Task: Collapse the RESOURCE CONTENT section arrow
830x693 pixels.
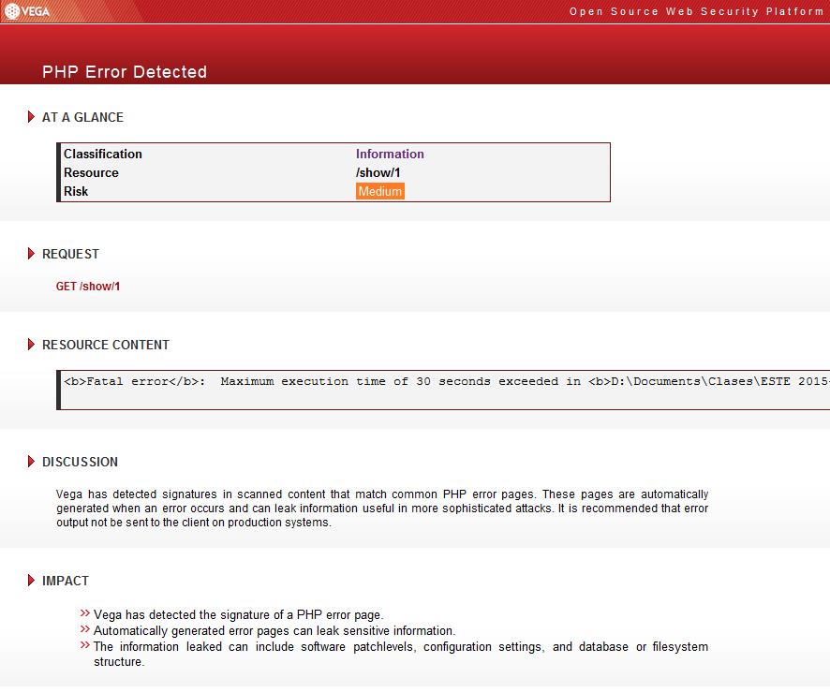Action: coord(31,345)
